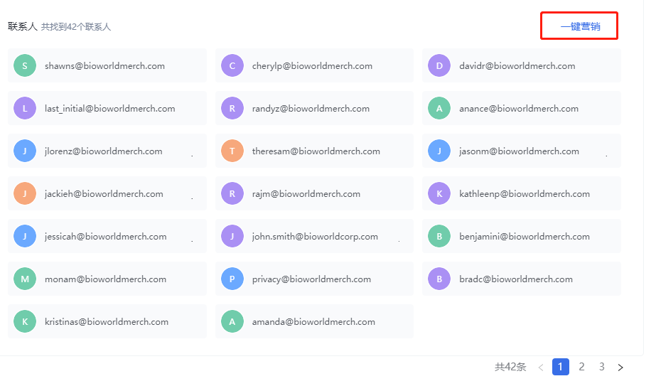656x386 pixels.
Task: Select the R avatar for rajm contact
Action: coord(232,193)
